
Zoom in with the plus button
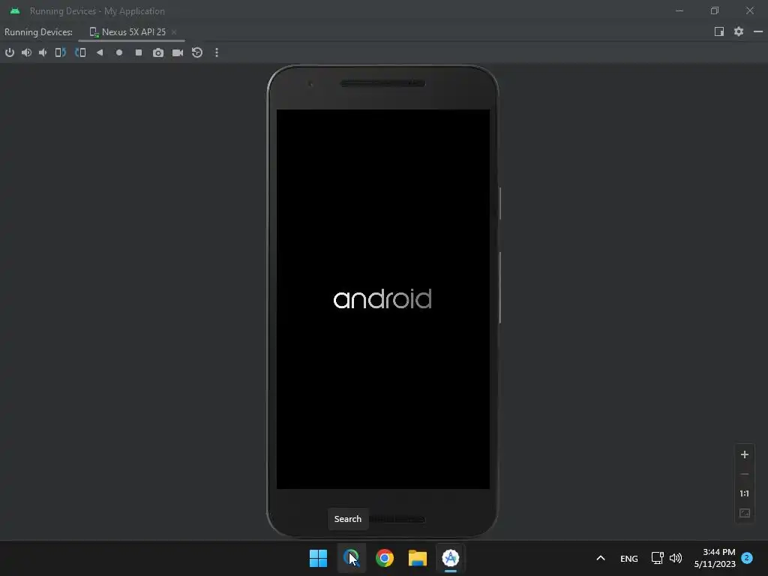pos(745,454)
